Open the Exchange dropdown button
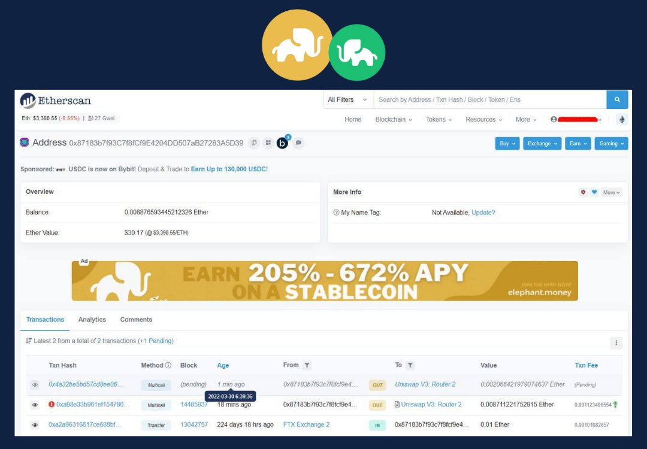Viewport: 647px width, 449px height. point(542,144)
